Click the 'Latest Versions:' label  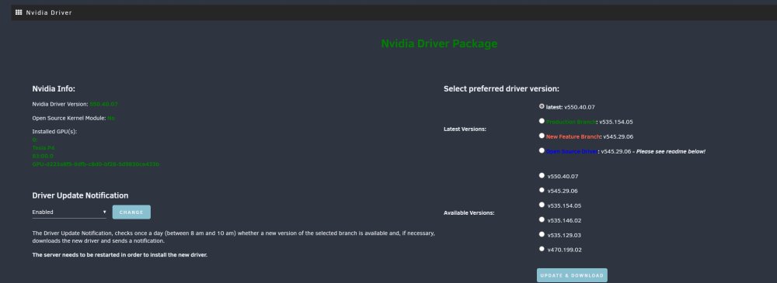click(465, 129)
